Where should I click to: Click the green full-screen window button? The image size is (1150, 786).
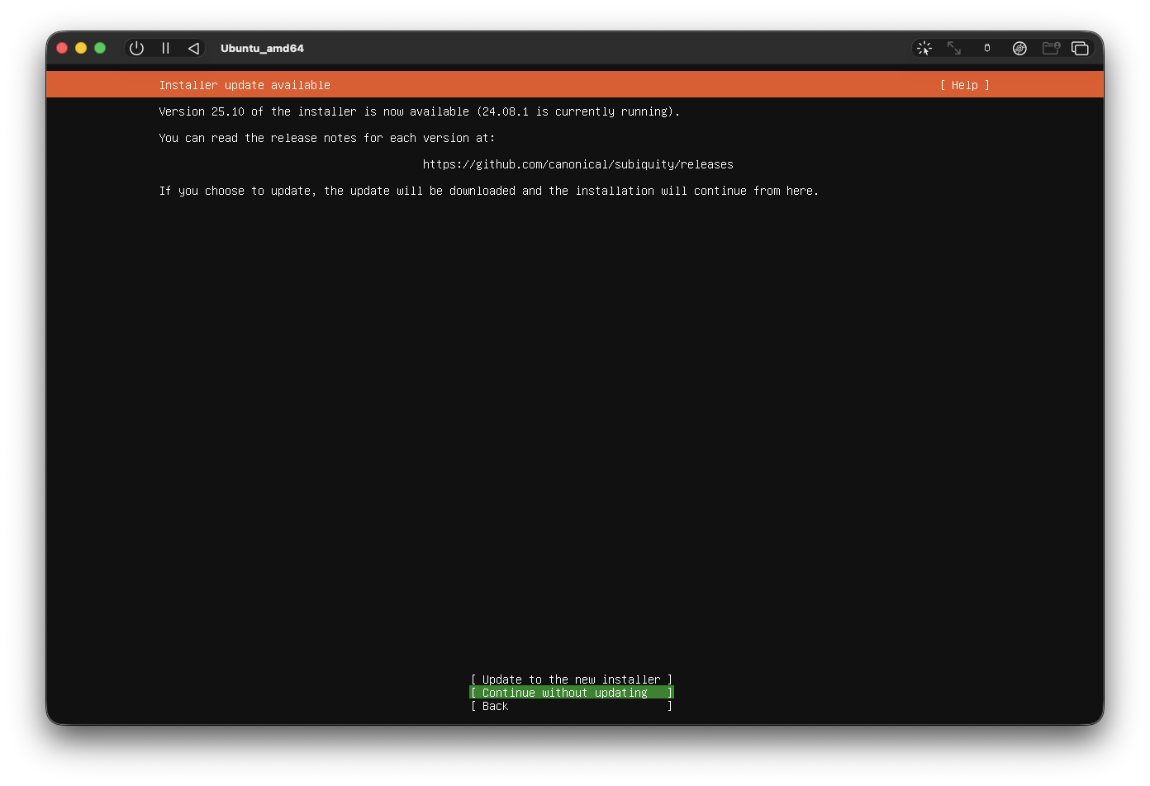[100, 48]
